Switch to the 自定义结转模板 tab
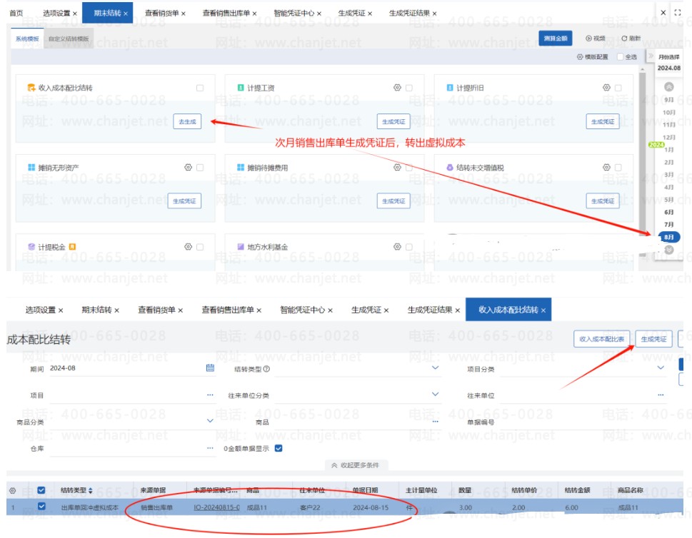Image resolution: width=692 pixels, height=538 pixels. [69, 39]
